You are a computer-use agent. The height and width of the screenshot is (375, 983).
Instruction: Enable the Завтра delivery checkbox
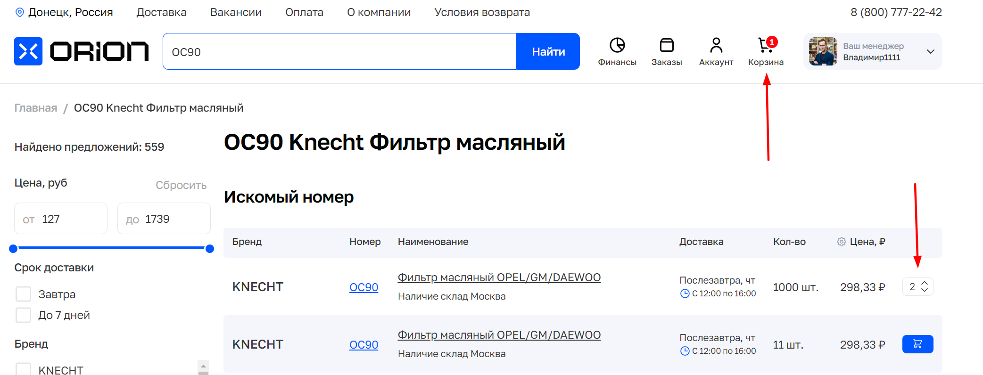[x=24, y=294]
